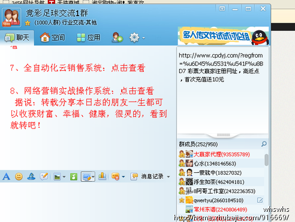
Task: Click the edit icon beside qwertyu
Action: click(x=260, y=200)
